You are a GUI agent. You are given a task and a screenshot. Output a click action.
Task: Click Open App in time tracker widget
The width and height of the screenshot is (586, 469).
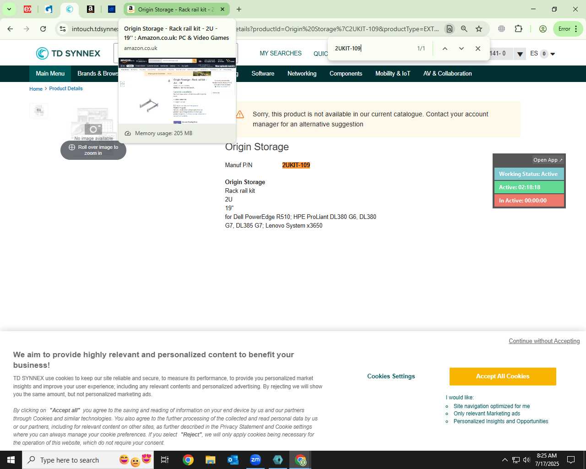[x=548, y=160]
